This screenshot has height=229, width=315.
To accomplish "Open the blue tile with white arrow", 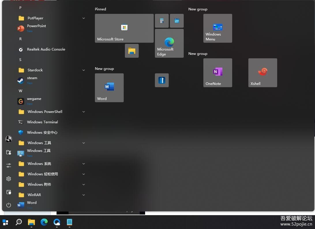I will 162,80.
